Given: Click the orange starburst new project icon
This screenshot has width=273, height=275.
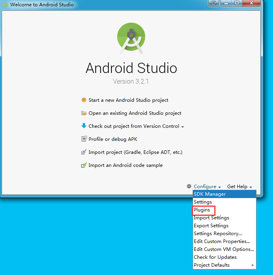Looking at the screenshot, I should [84, 100].
